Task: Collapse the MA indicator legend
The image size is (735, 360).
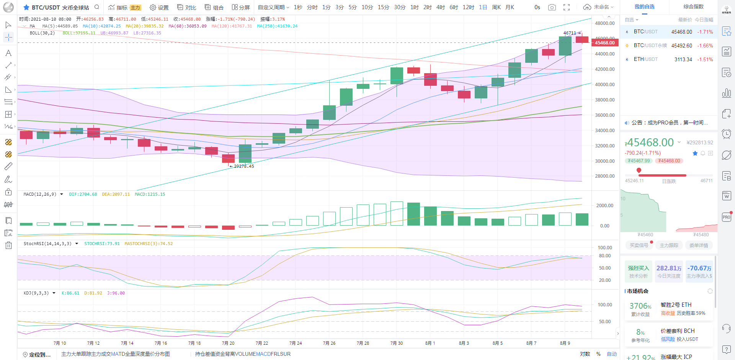Action: click(x=24, y=26)
